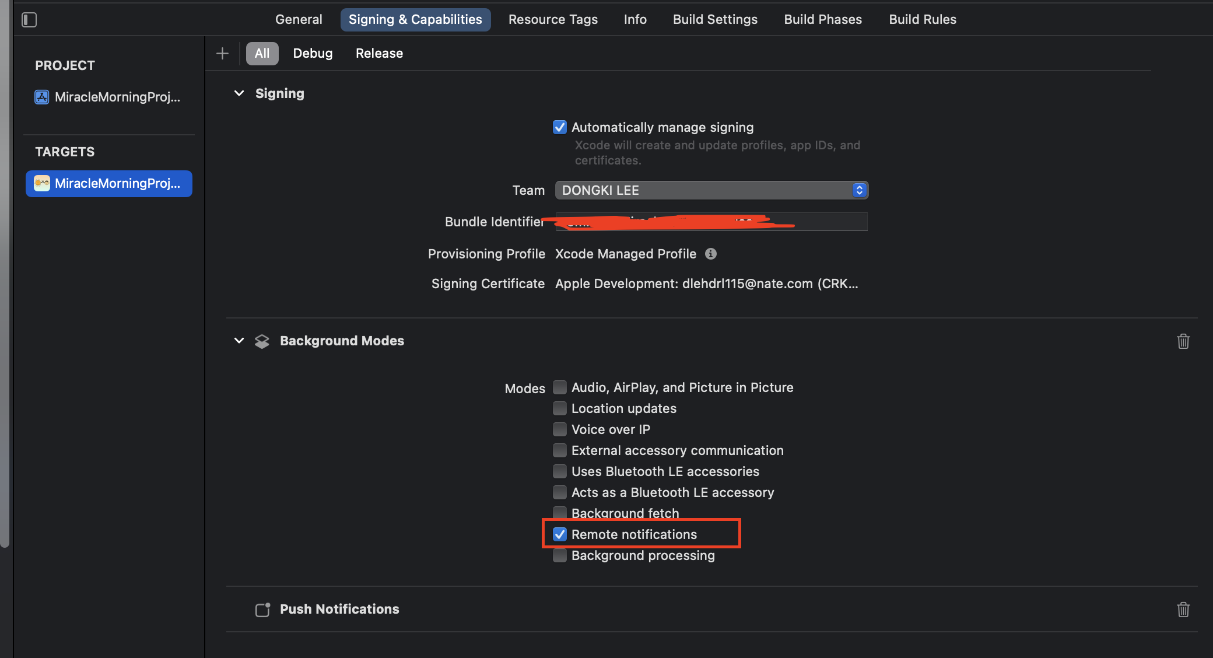
Task: Delete Background Modes with trash icon
Action: 1183,341
